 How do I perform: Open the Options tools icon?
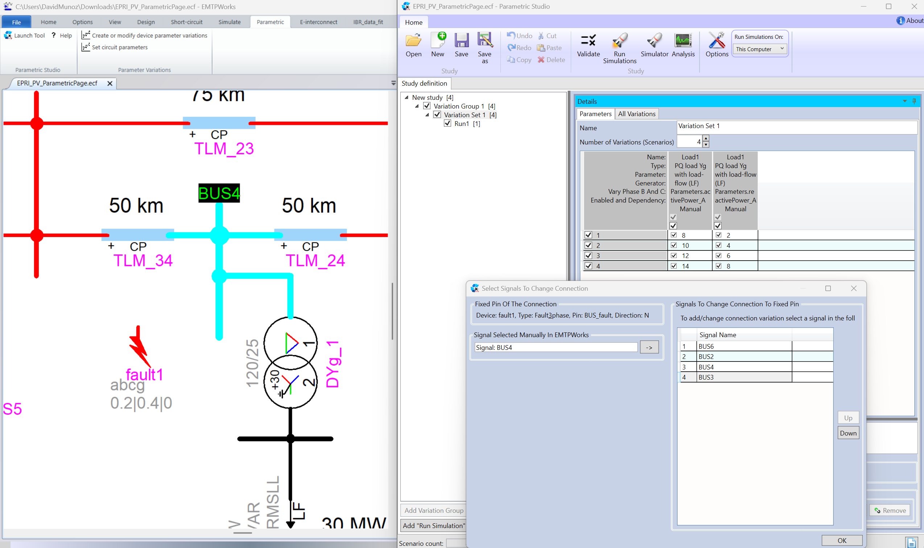point(717,41)
